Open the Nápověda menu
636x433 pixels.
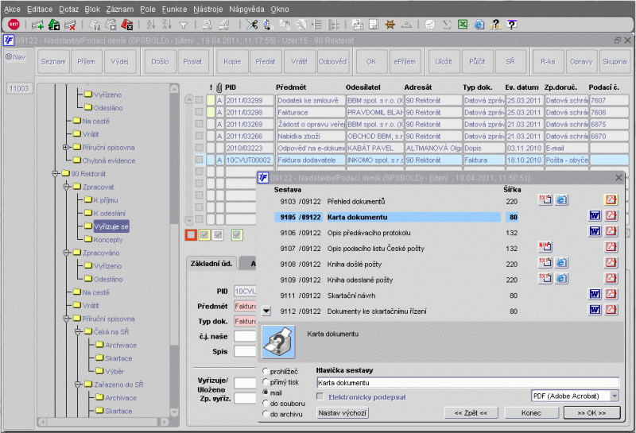tap(246, 9)
